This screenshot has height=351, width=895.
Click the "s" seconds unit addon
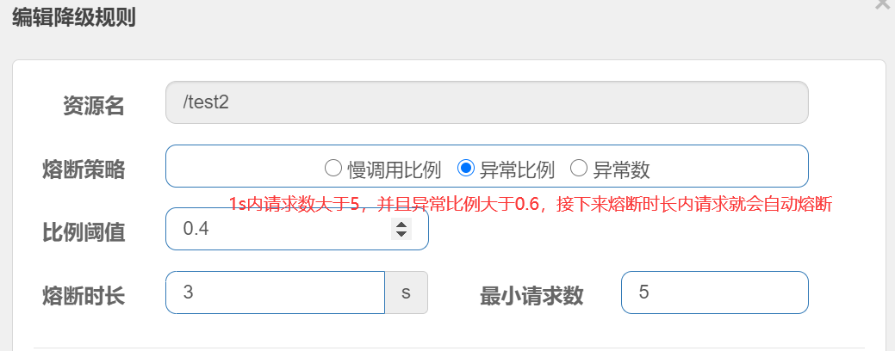coord(407,292)
